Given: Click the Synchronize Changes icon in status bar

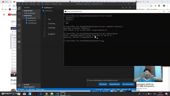Looking at the screenshot, I should coord(27,90).
